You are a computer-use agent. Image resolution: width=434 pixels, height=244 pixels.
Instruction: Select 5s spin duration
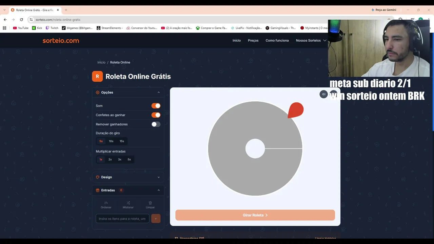(x=101, y=141)
